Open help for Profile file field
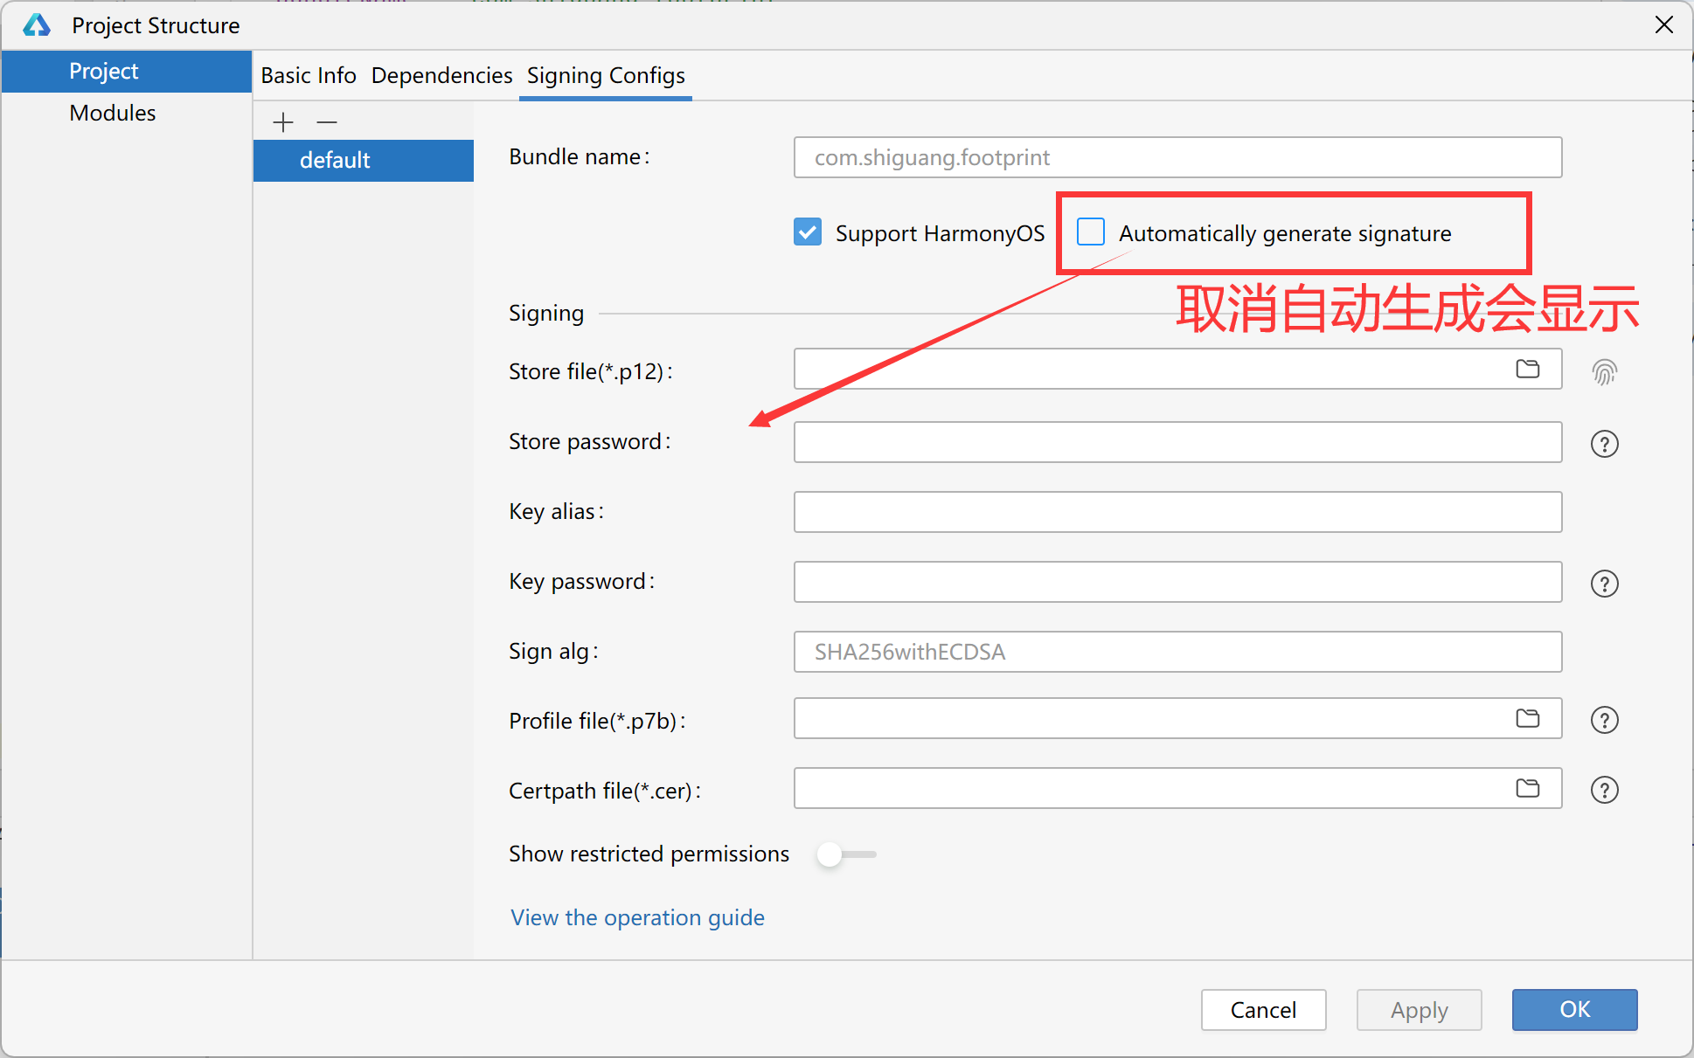Viewport: 1694px width, 1058px height. pyautogui.click(x=1604, y=720)
